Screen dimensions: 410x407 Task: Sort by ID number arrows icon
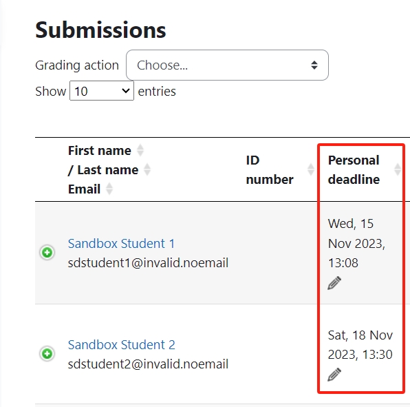click(311, 169)
